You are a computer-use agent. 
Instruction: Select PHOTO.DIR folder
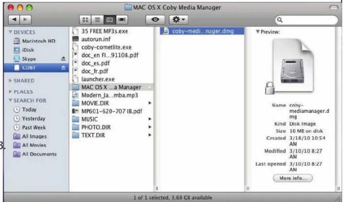coord(111,127)
